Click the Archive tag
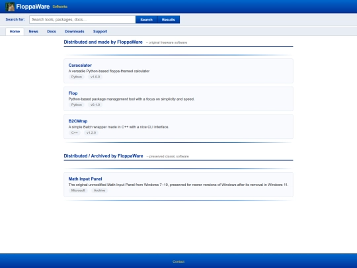Screen dimensions: 357x268 point(99,191)
